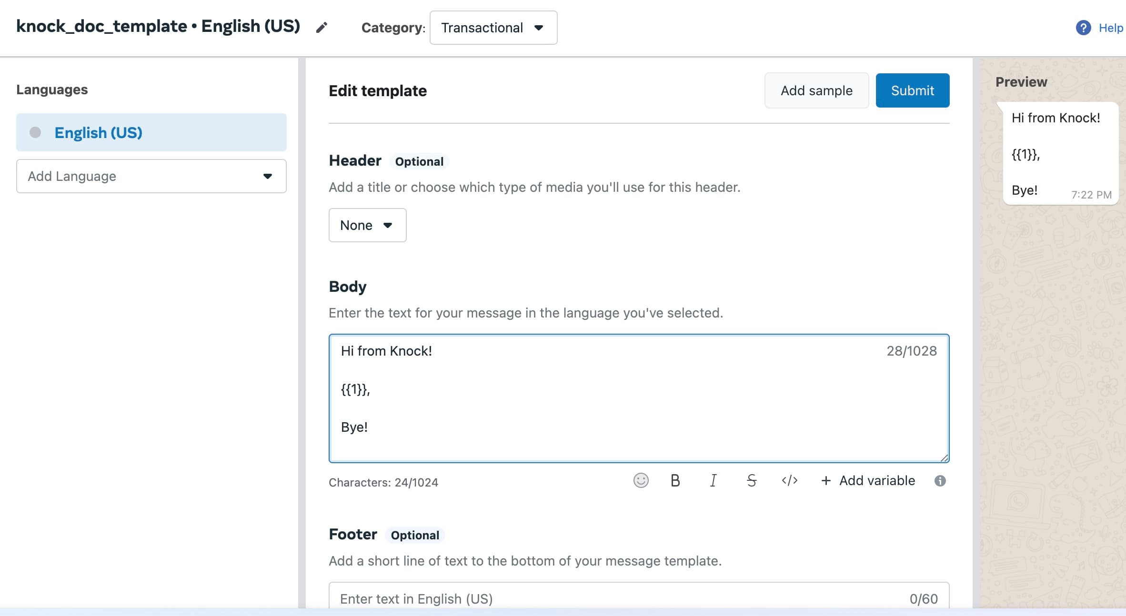Click the Help question mark icon
This screenshot has height=616, width=1126.
pos(1084,28)
